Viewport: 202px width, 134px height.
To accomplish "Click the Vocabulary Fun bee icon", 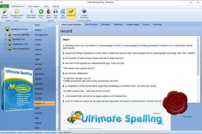I will 10,44.
